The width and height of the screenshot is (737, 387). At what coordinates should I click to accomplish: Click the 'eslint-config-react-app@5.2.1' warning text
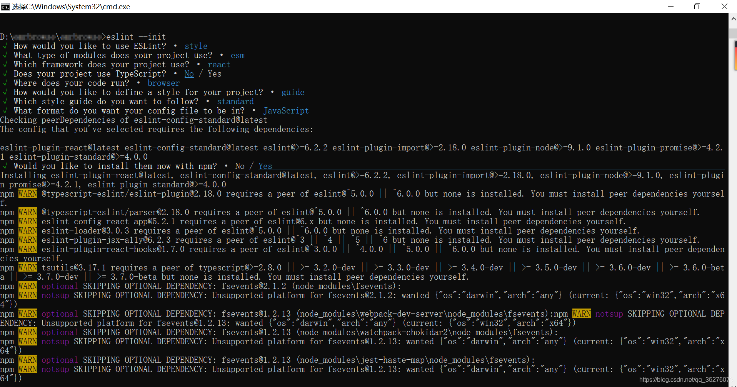[108, 222]
